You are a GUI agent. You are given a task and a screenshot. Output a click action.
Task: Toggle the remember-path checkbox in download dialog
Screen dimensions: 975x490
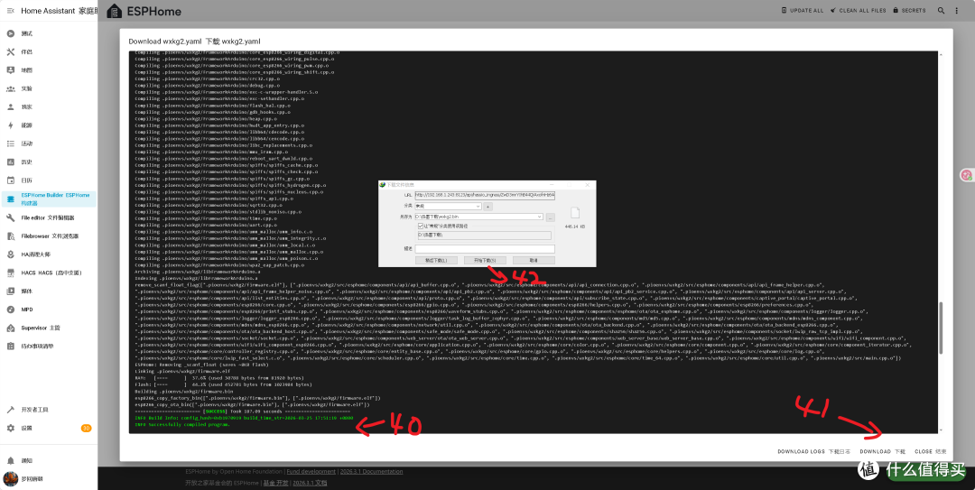421,227
